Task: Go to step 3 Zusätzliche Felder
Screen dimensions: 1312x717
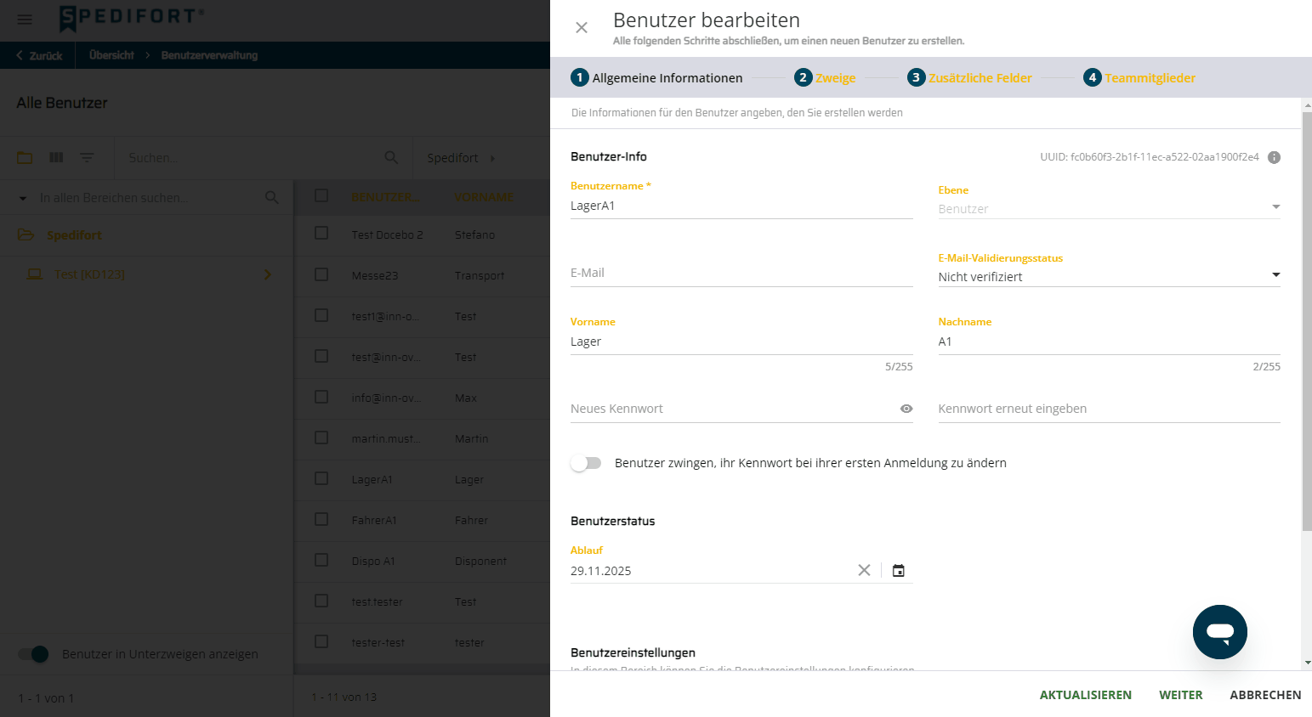Action: (969, 77)
